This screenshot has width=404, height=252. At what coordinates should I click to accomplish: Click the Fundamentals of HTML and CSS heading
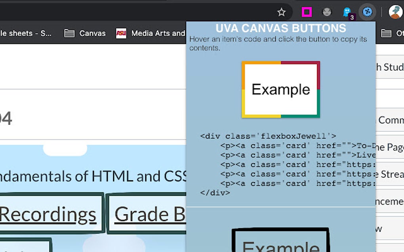[x=91, y=176]
